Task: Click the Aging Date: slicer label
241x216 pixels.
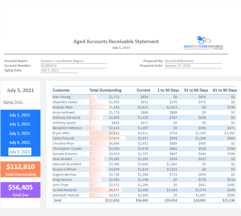Action: (x=13, y=102)
